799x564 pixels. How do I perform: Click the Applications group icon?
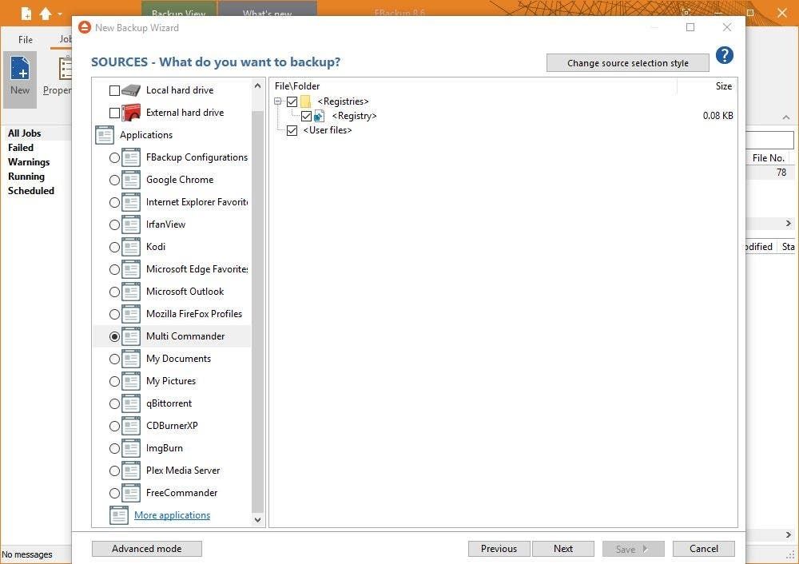click(105, 135)
